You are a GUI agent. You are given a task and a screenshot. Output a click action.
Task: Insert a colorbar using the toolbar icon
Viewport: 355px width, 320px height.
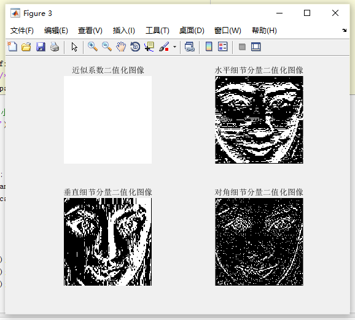coord(209,47)
